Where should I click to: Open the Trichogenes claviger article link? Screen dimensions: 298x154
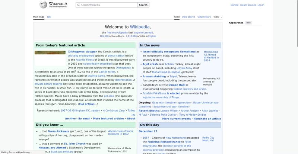click(82, 52)
